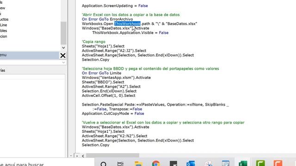The width and height of the screenshot is (296, 166).
Task: Click the line 'ActiveSheet.Range("A2:J2").Select'
Action: coord(114,51)
